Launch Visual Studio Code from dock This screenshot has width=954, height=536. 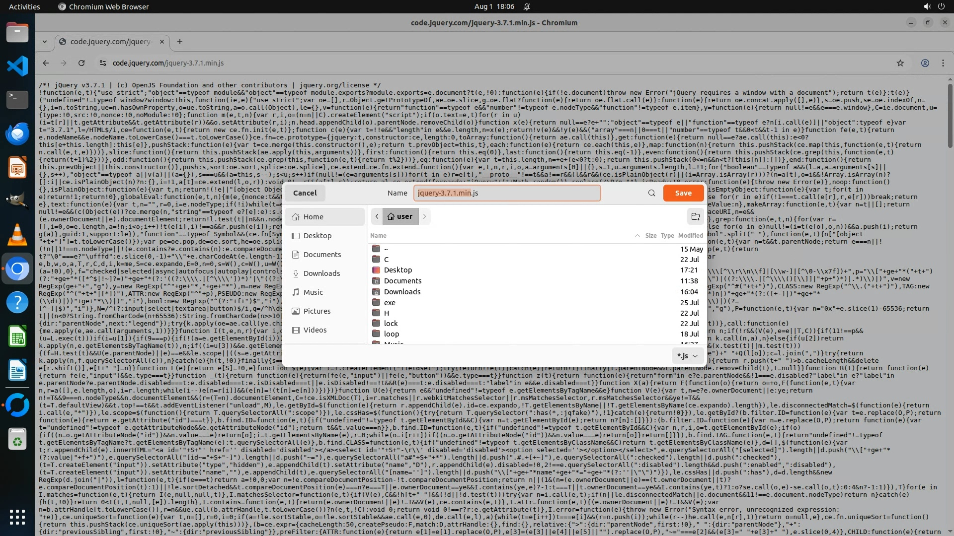coord(17,66)
